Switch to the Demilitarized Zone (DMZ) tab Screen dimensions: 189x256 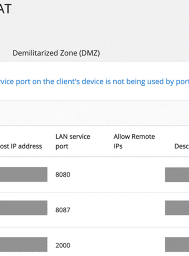pos(56,53)
